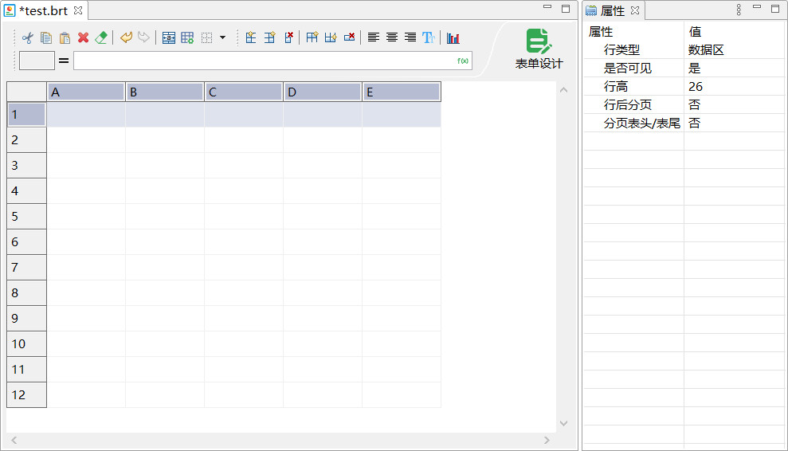Click the Copy icon in toolbar
This screenshot has width=788, height=451.
46,37
